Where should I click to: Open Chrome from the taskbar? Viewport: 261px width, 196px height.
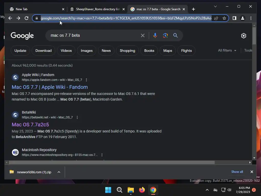click(153, 190)
